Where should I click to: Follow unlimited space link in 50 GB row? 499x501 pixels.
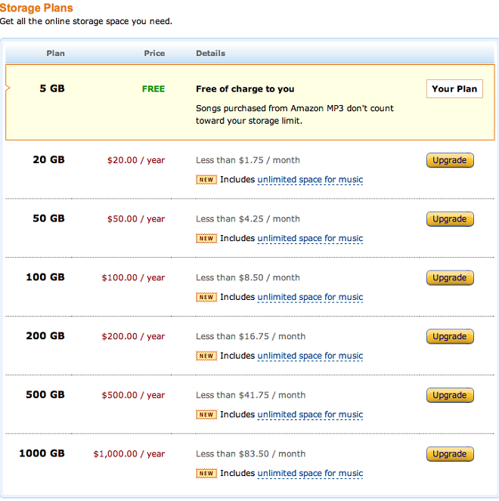click(310, 239)
